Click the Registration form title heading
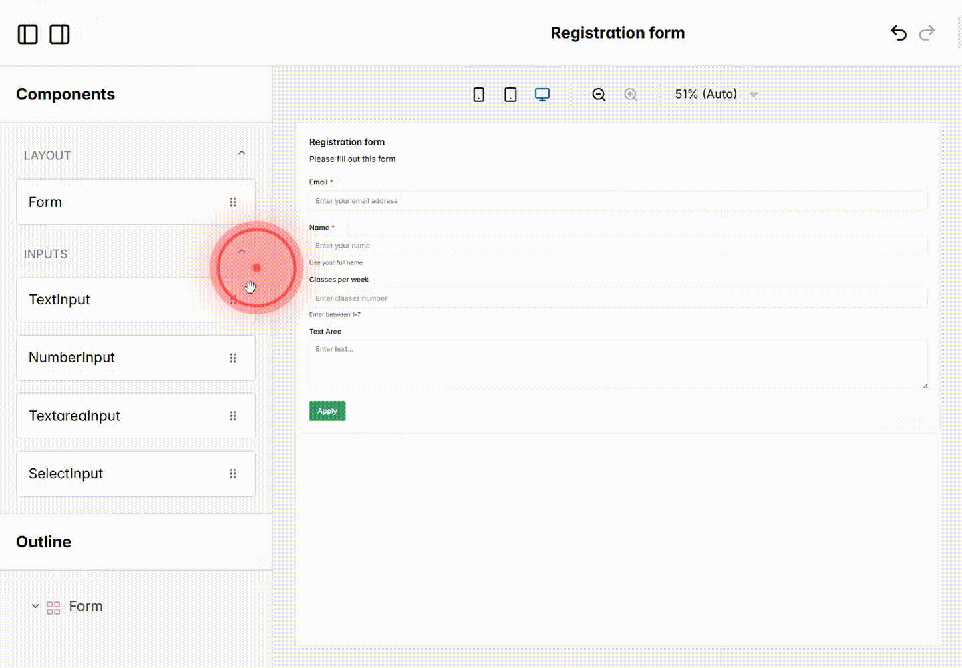This screenshot has height=668, width=962. click(617, 33)
